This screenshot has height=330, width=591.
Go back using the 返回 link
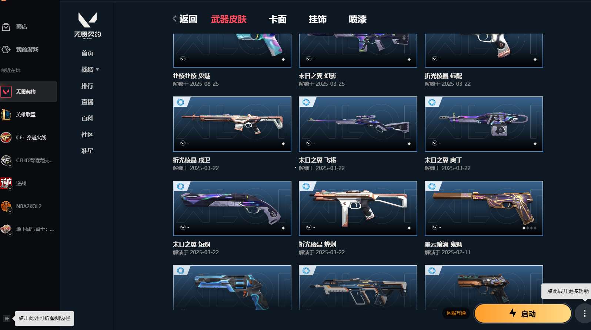click(185, 19)
